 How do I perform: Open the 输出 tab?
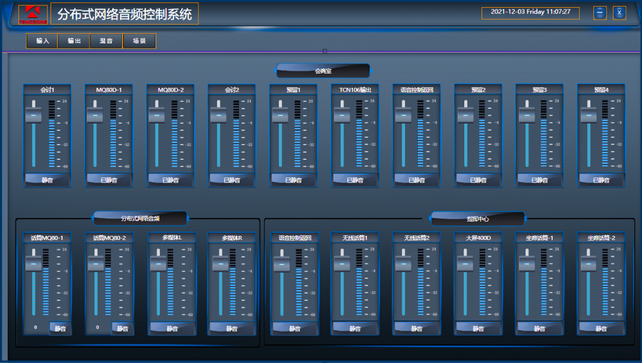74,41
